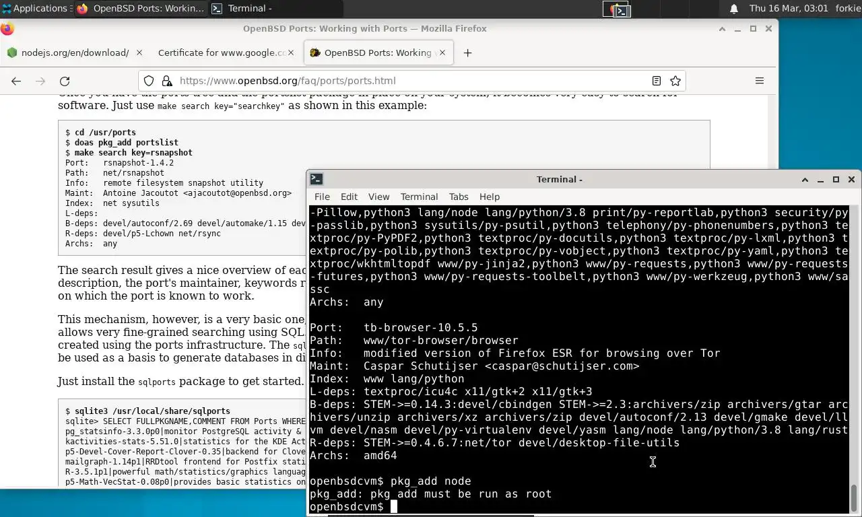Click the clock showing Thu 16 Mar, 03:01
The width and height of the screenshot is (862, 517).
point(789,8)
